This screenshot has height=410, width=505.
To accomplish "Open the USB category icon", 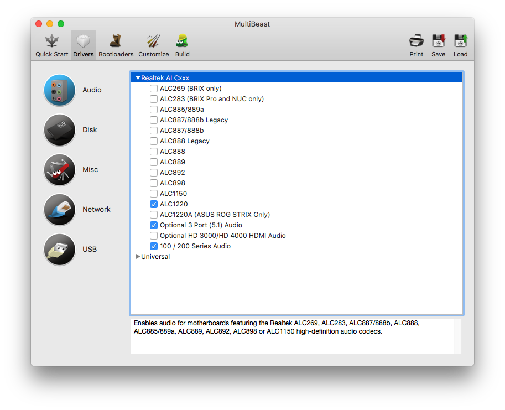I will click(60, 250).
